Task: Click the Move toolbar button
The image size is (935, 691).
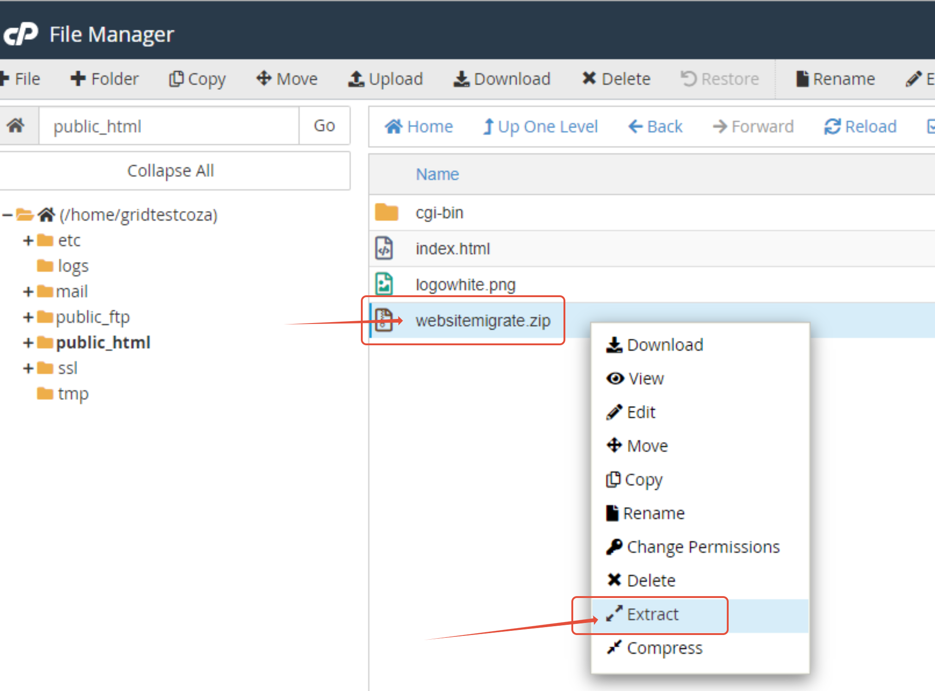Action: 287,79
